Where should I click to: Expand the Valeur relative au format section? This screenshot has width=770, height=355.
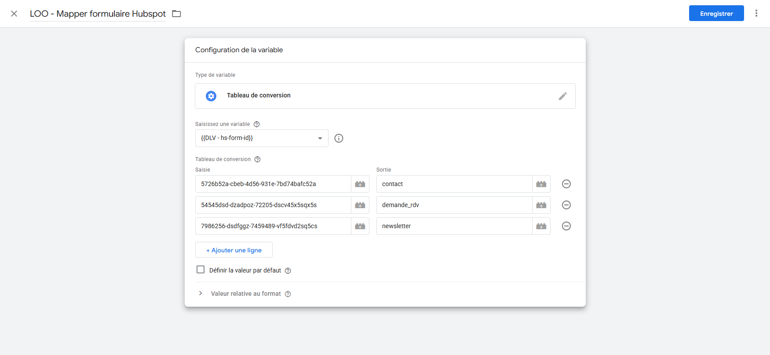click(201, 294)
